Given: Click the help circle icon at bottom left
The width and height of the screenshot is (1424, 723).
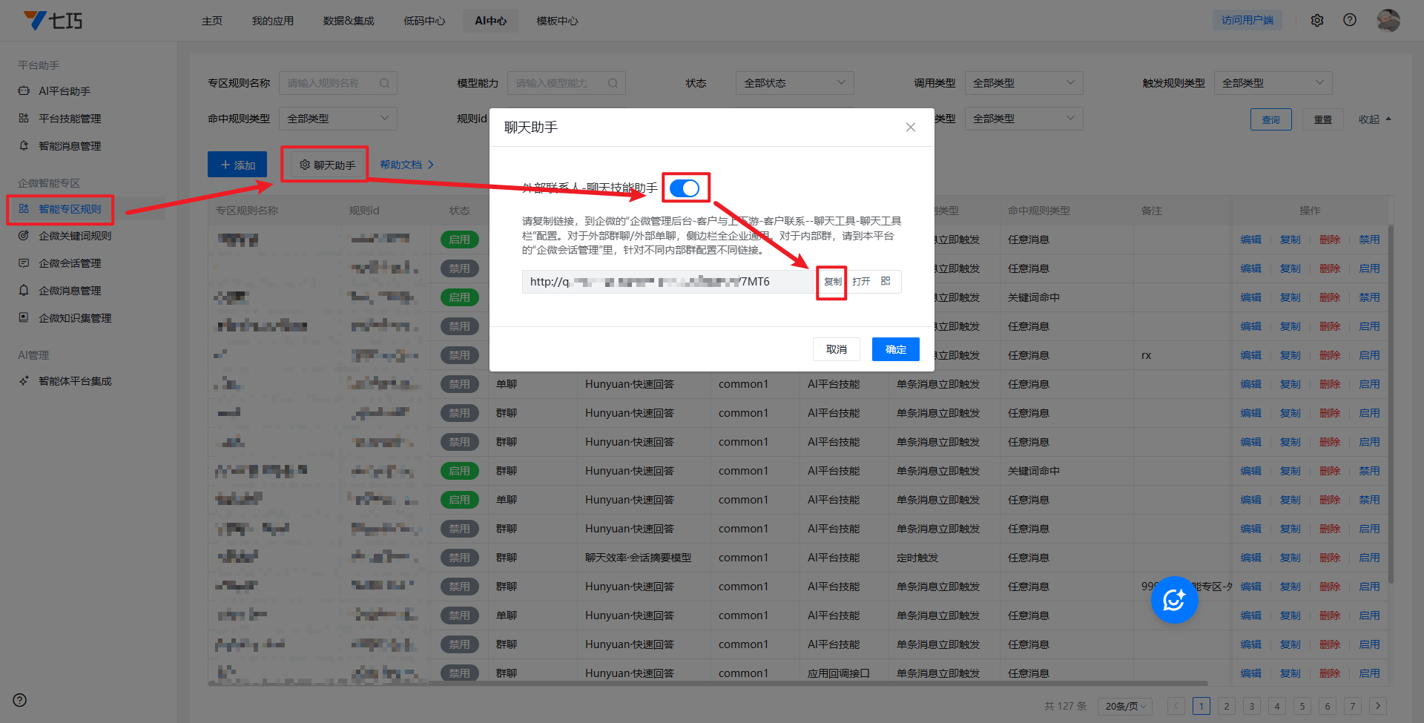Looking at the screenshot, I should pos(20,700).
